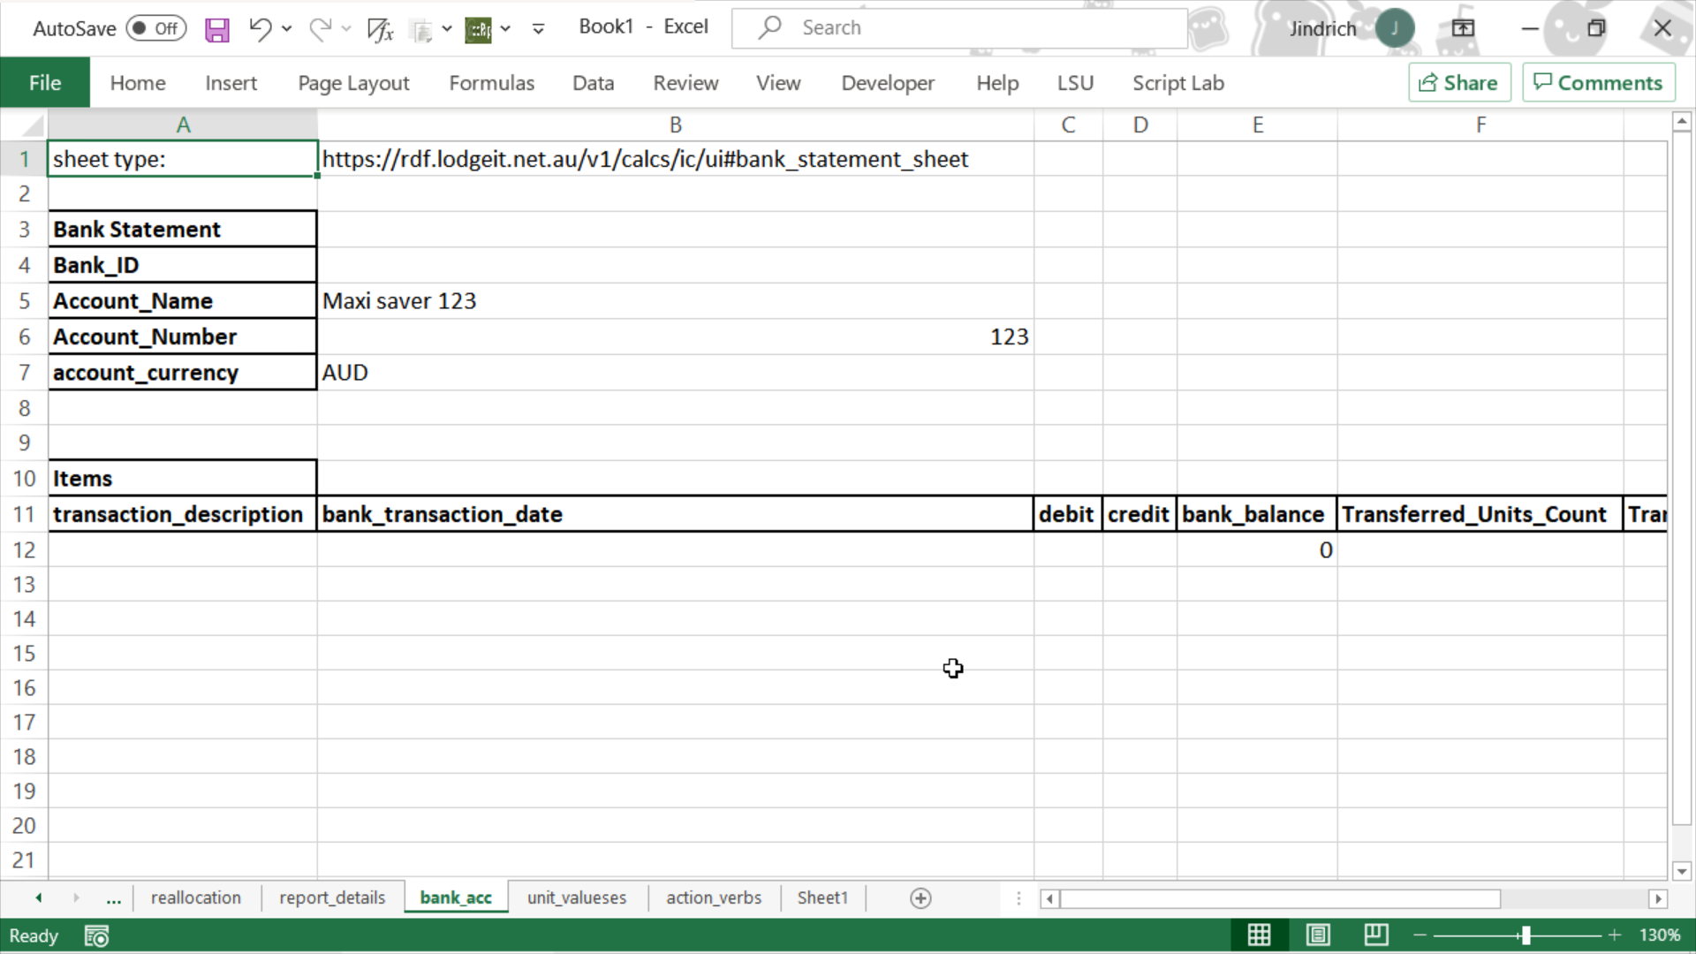Switch to Page Break Preview view
This screenshot has height=954, width=1696.
click(x=1376, y=935)
